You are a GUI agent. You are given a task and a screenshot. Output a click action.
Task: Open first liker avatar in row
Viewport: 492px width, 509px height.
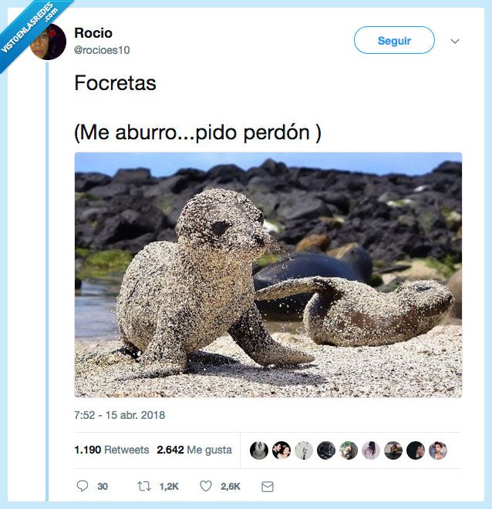point(259,450)
